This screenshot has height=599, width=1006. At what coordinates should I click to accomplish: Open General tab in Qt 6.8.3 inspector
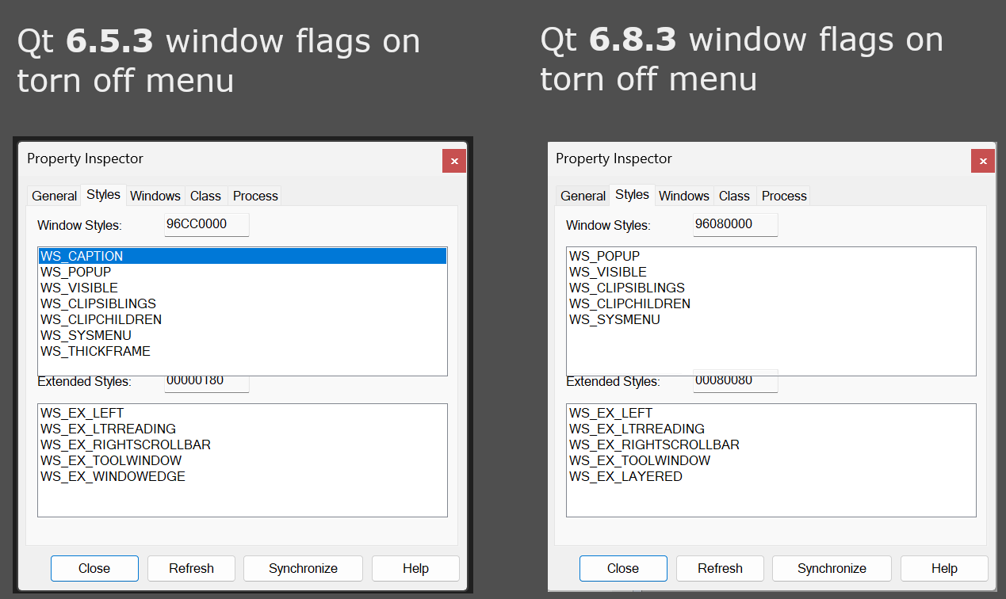[x=583, y=196]
